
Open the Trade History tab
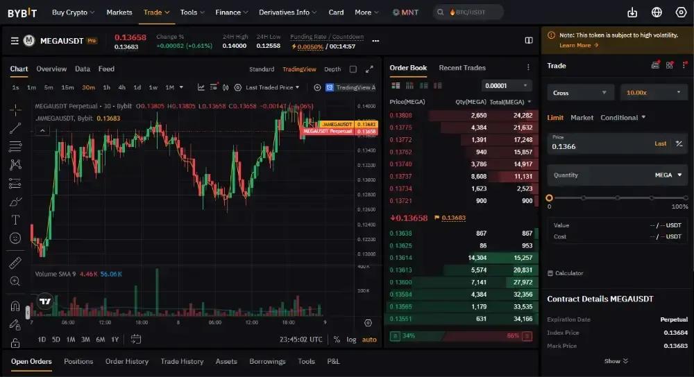[x=182, y=362]
